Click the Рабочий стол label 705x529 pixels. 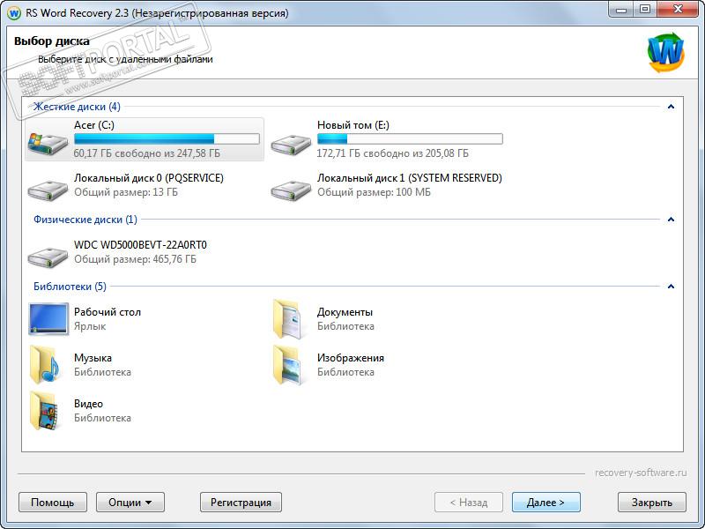[108, 312]
